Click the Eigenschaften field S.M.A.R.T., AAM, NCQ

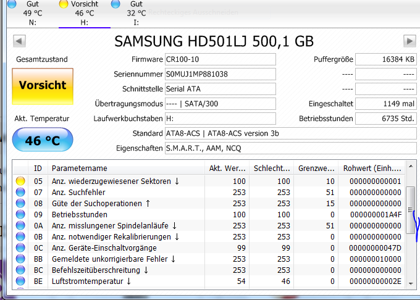coord(291,148)
